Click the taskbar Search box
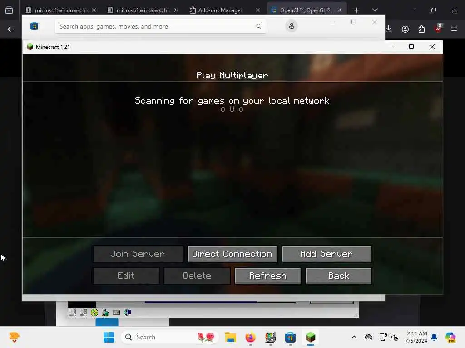The image size is (465, 348). [x=170, y=337]
